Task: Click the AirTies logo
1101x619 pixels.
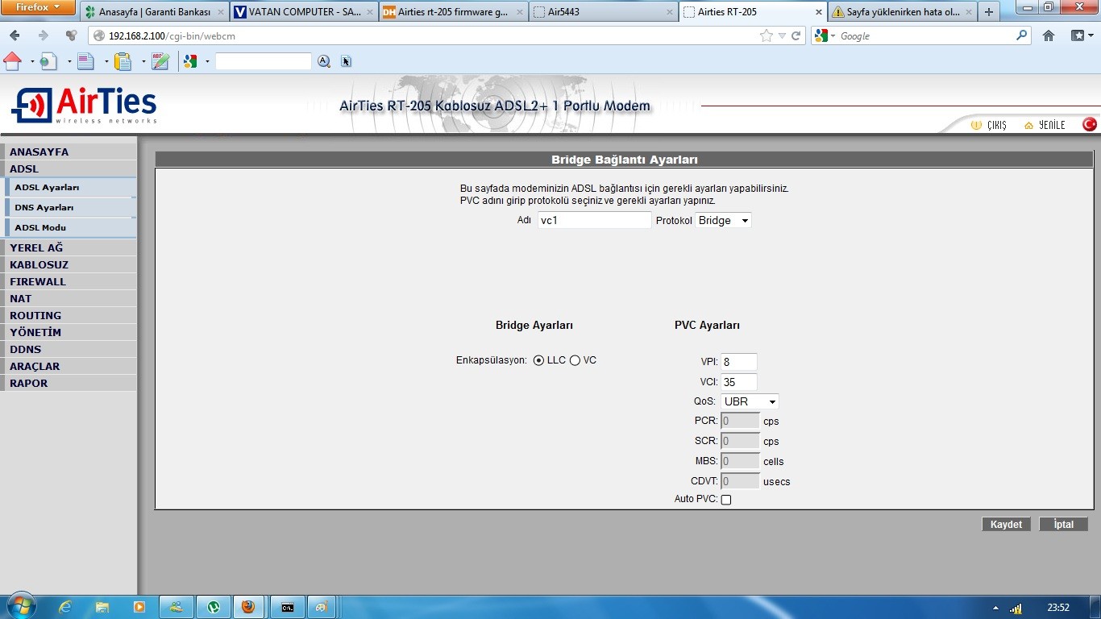Action: coord(84,106)
